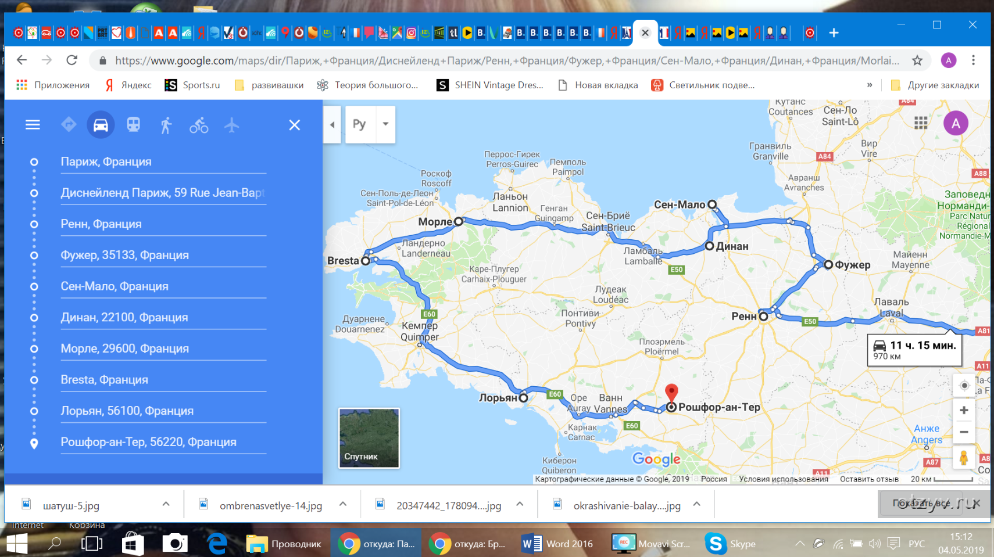Show my current location on map

pos(964,386)
